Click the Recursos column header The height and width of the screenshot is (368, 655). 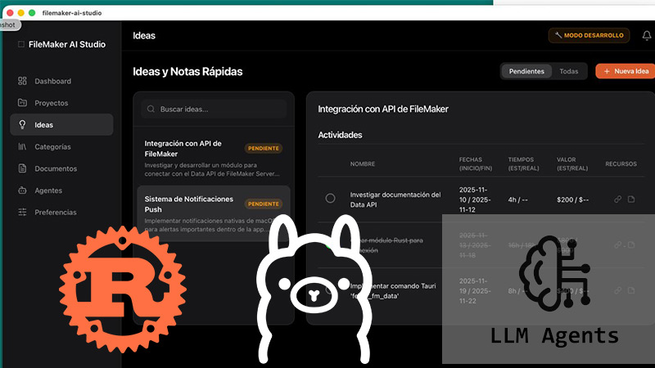pyautogui.click(x=621, y=164)
